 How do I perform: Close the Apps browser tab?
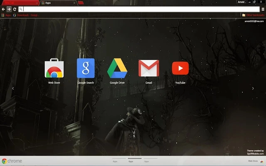point(74,3)
